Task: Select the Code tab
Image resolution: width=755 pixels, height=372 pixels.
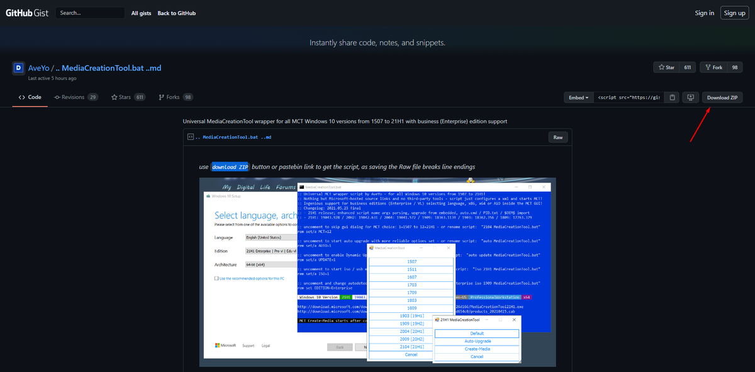Action: 30,98
